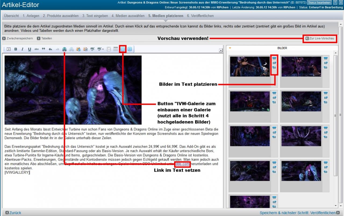Click Zwischenspeichern to save draft
Viewport: 344px width, 216px height.
tap(17, 39)
